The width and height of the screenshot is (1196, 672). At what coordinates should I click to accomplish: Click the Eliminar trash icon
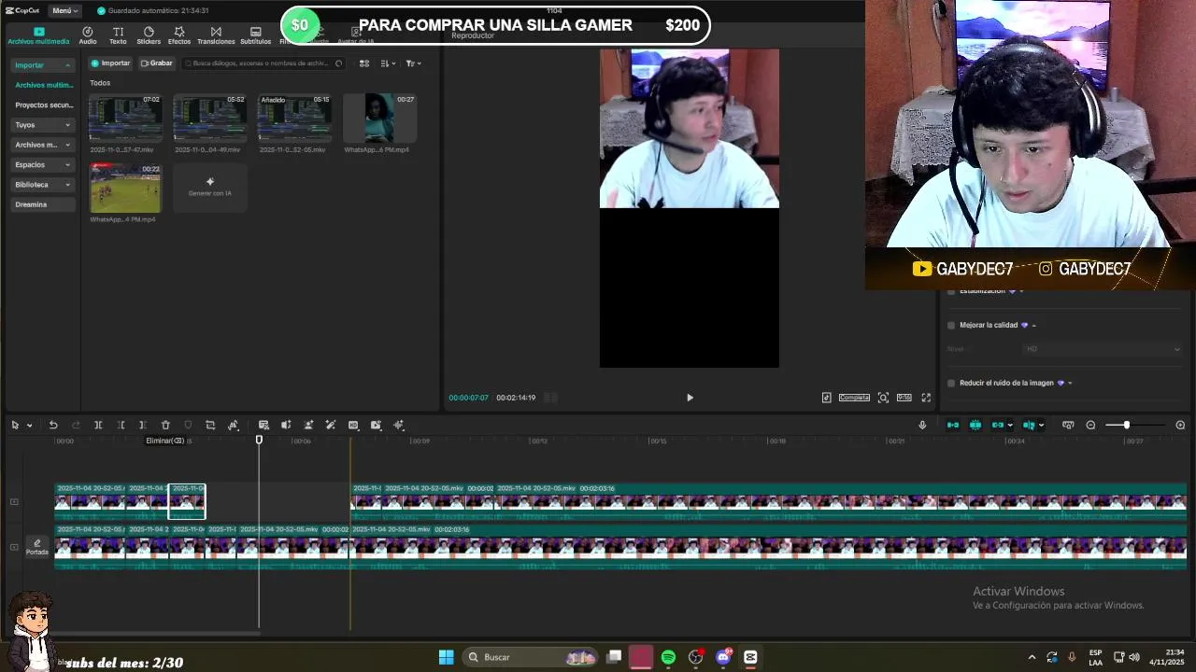tap(165, 426)
